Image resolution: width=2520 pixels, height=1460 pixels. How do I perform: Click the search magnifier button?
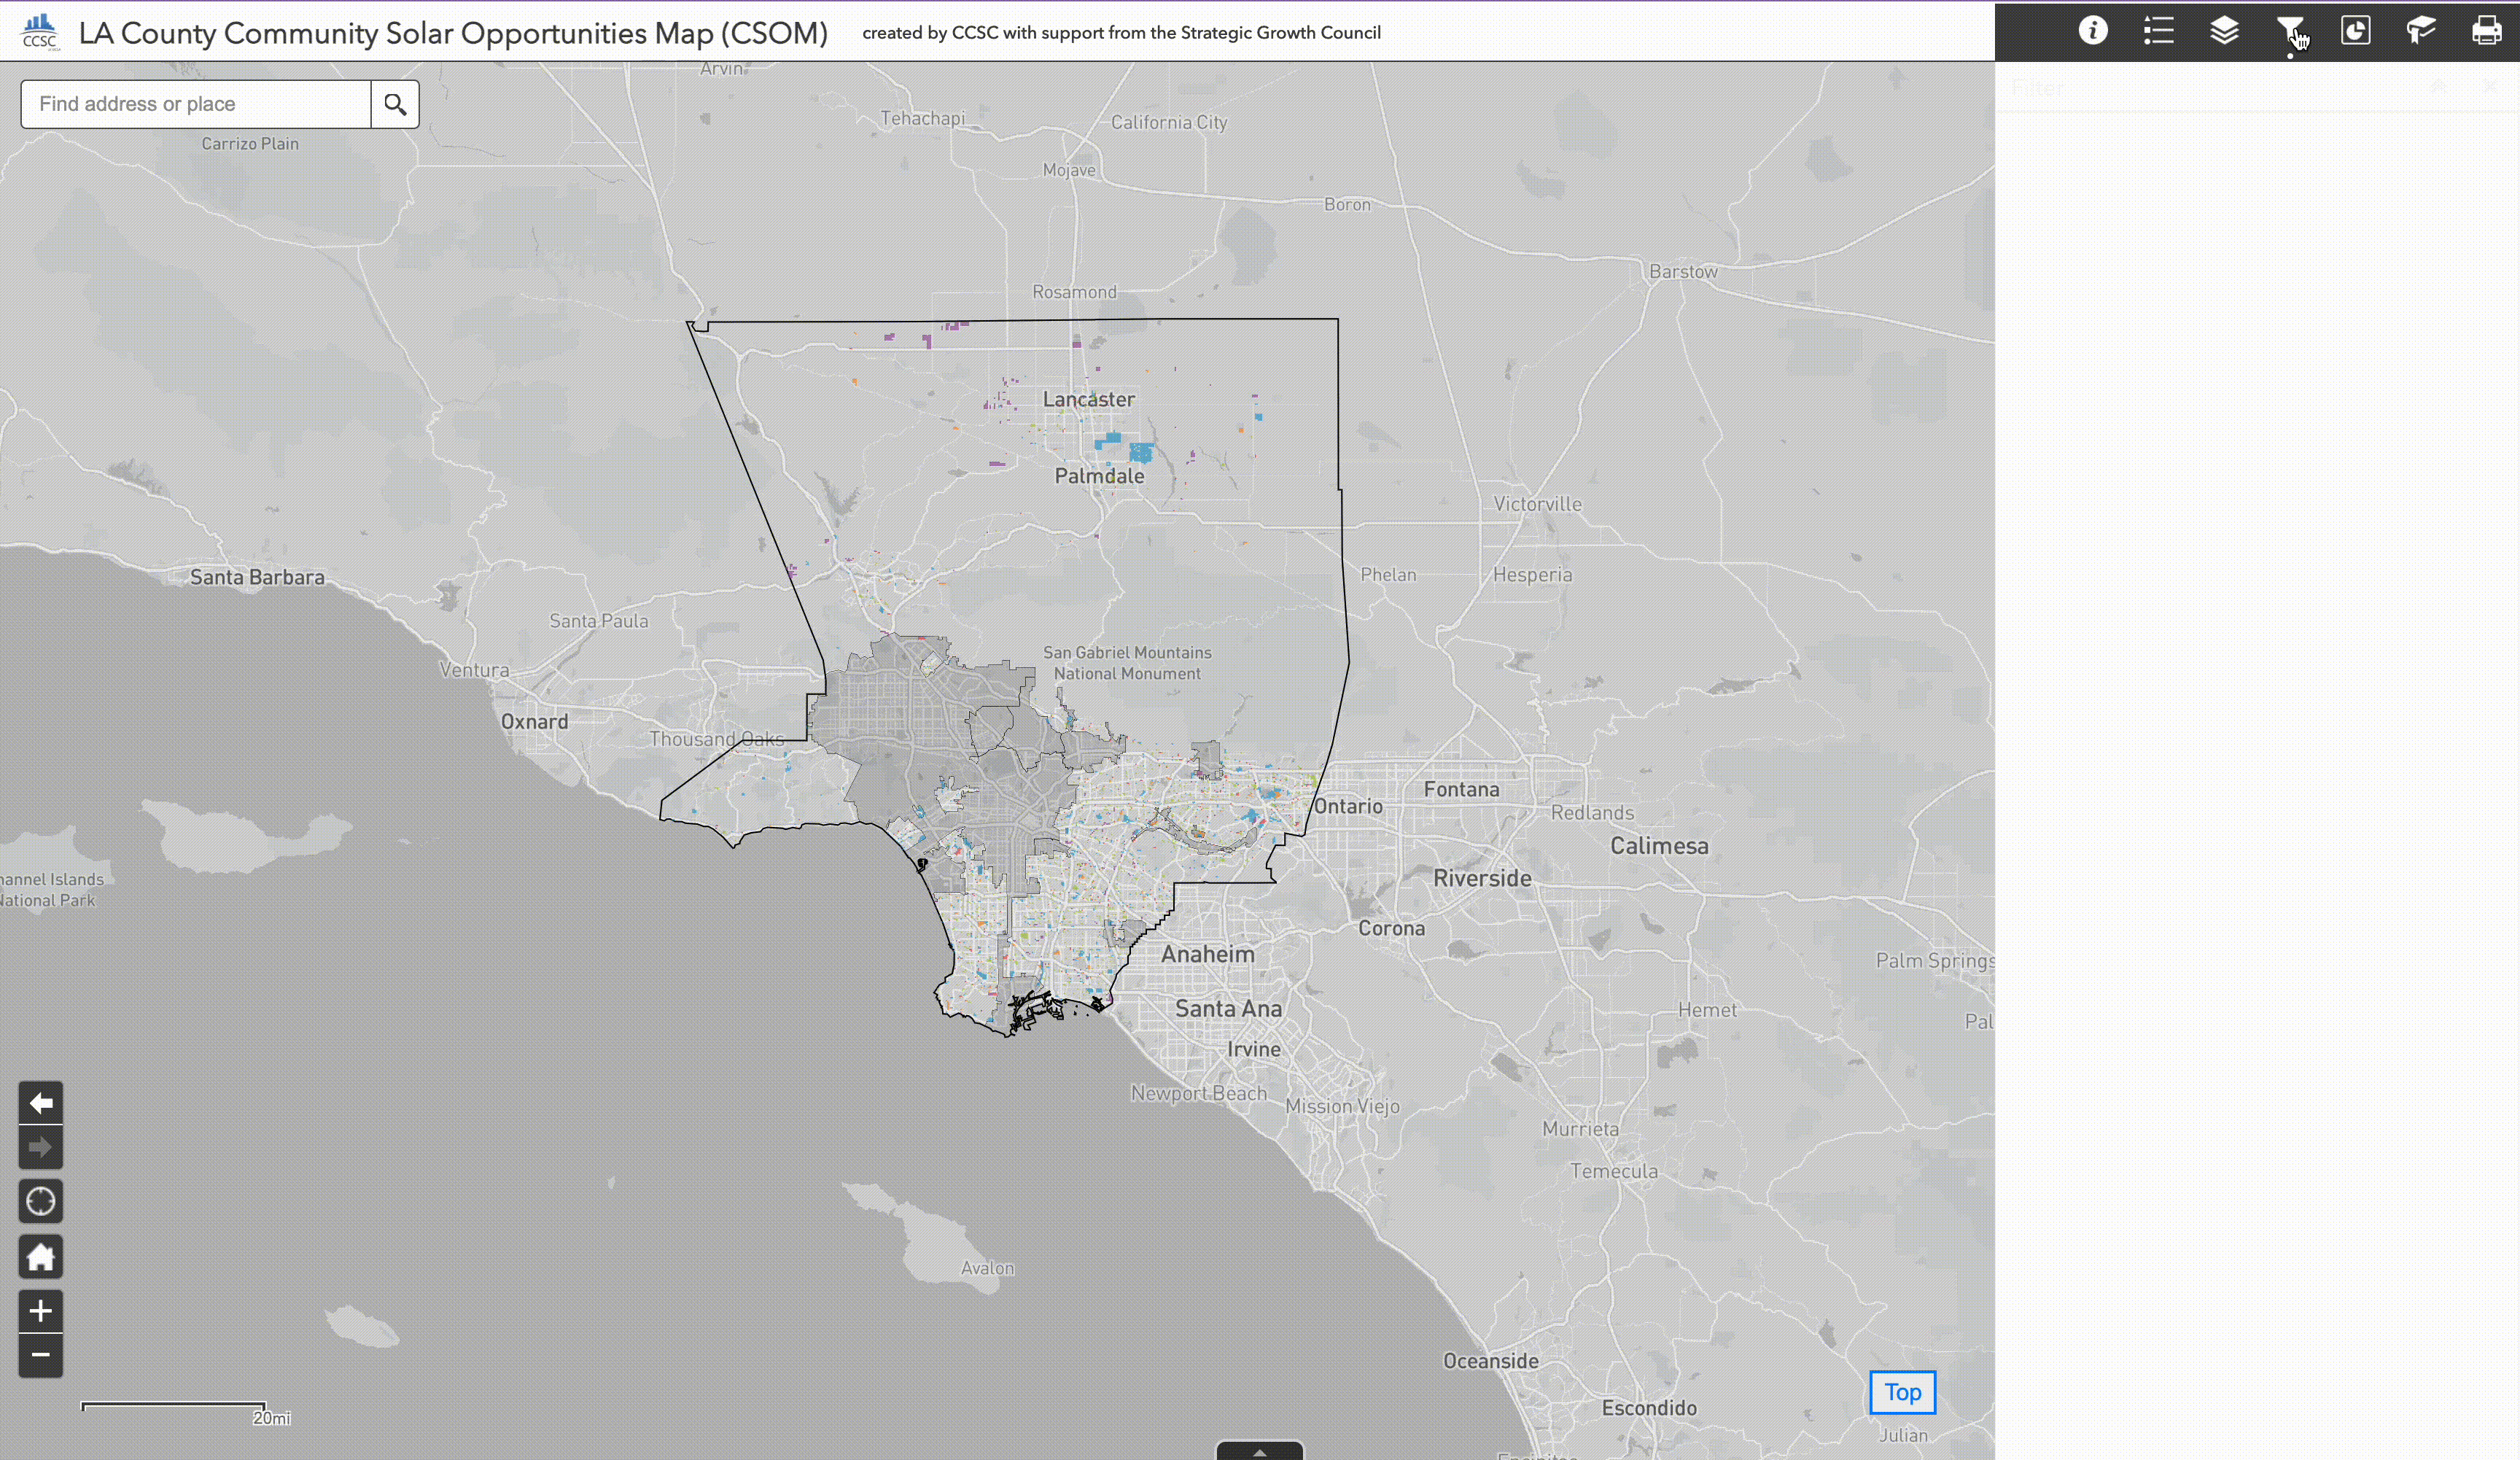pyautogui.click(x=395, y=104)
